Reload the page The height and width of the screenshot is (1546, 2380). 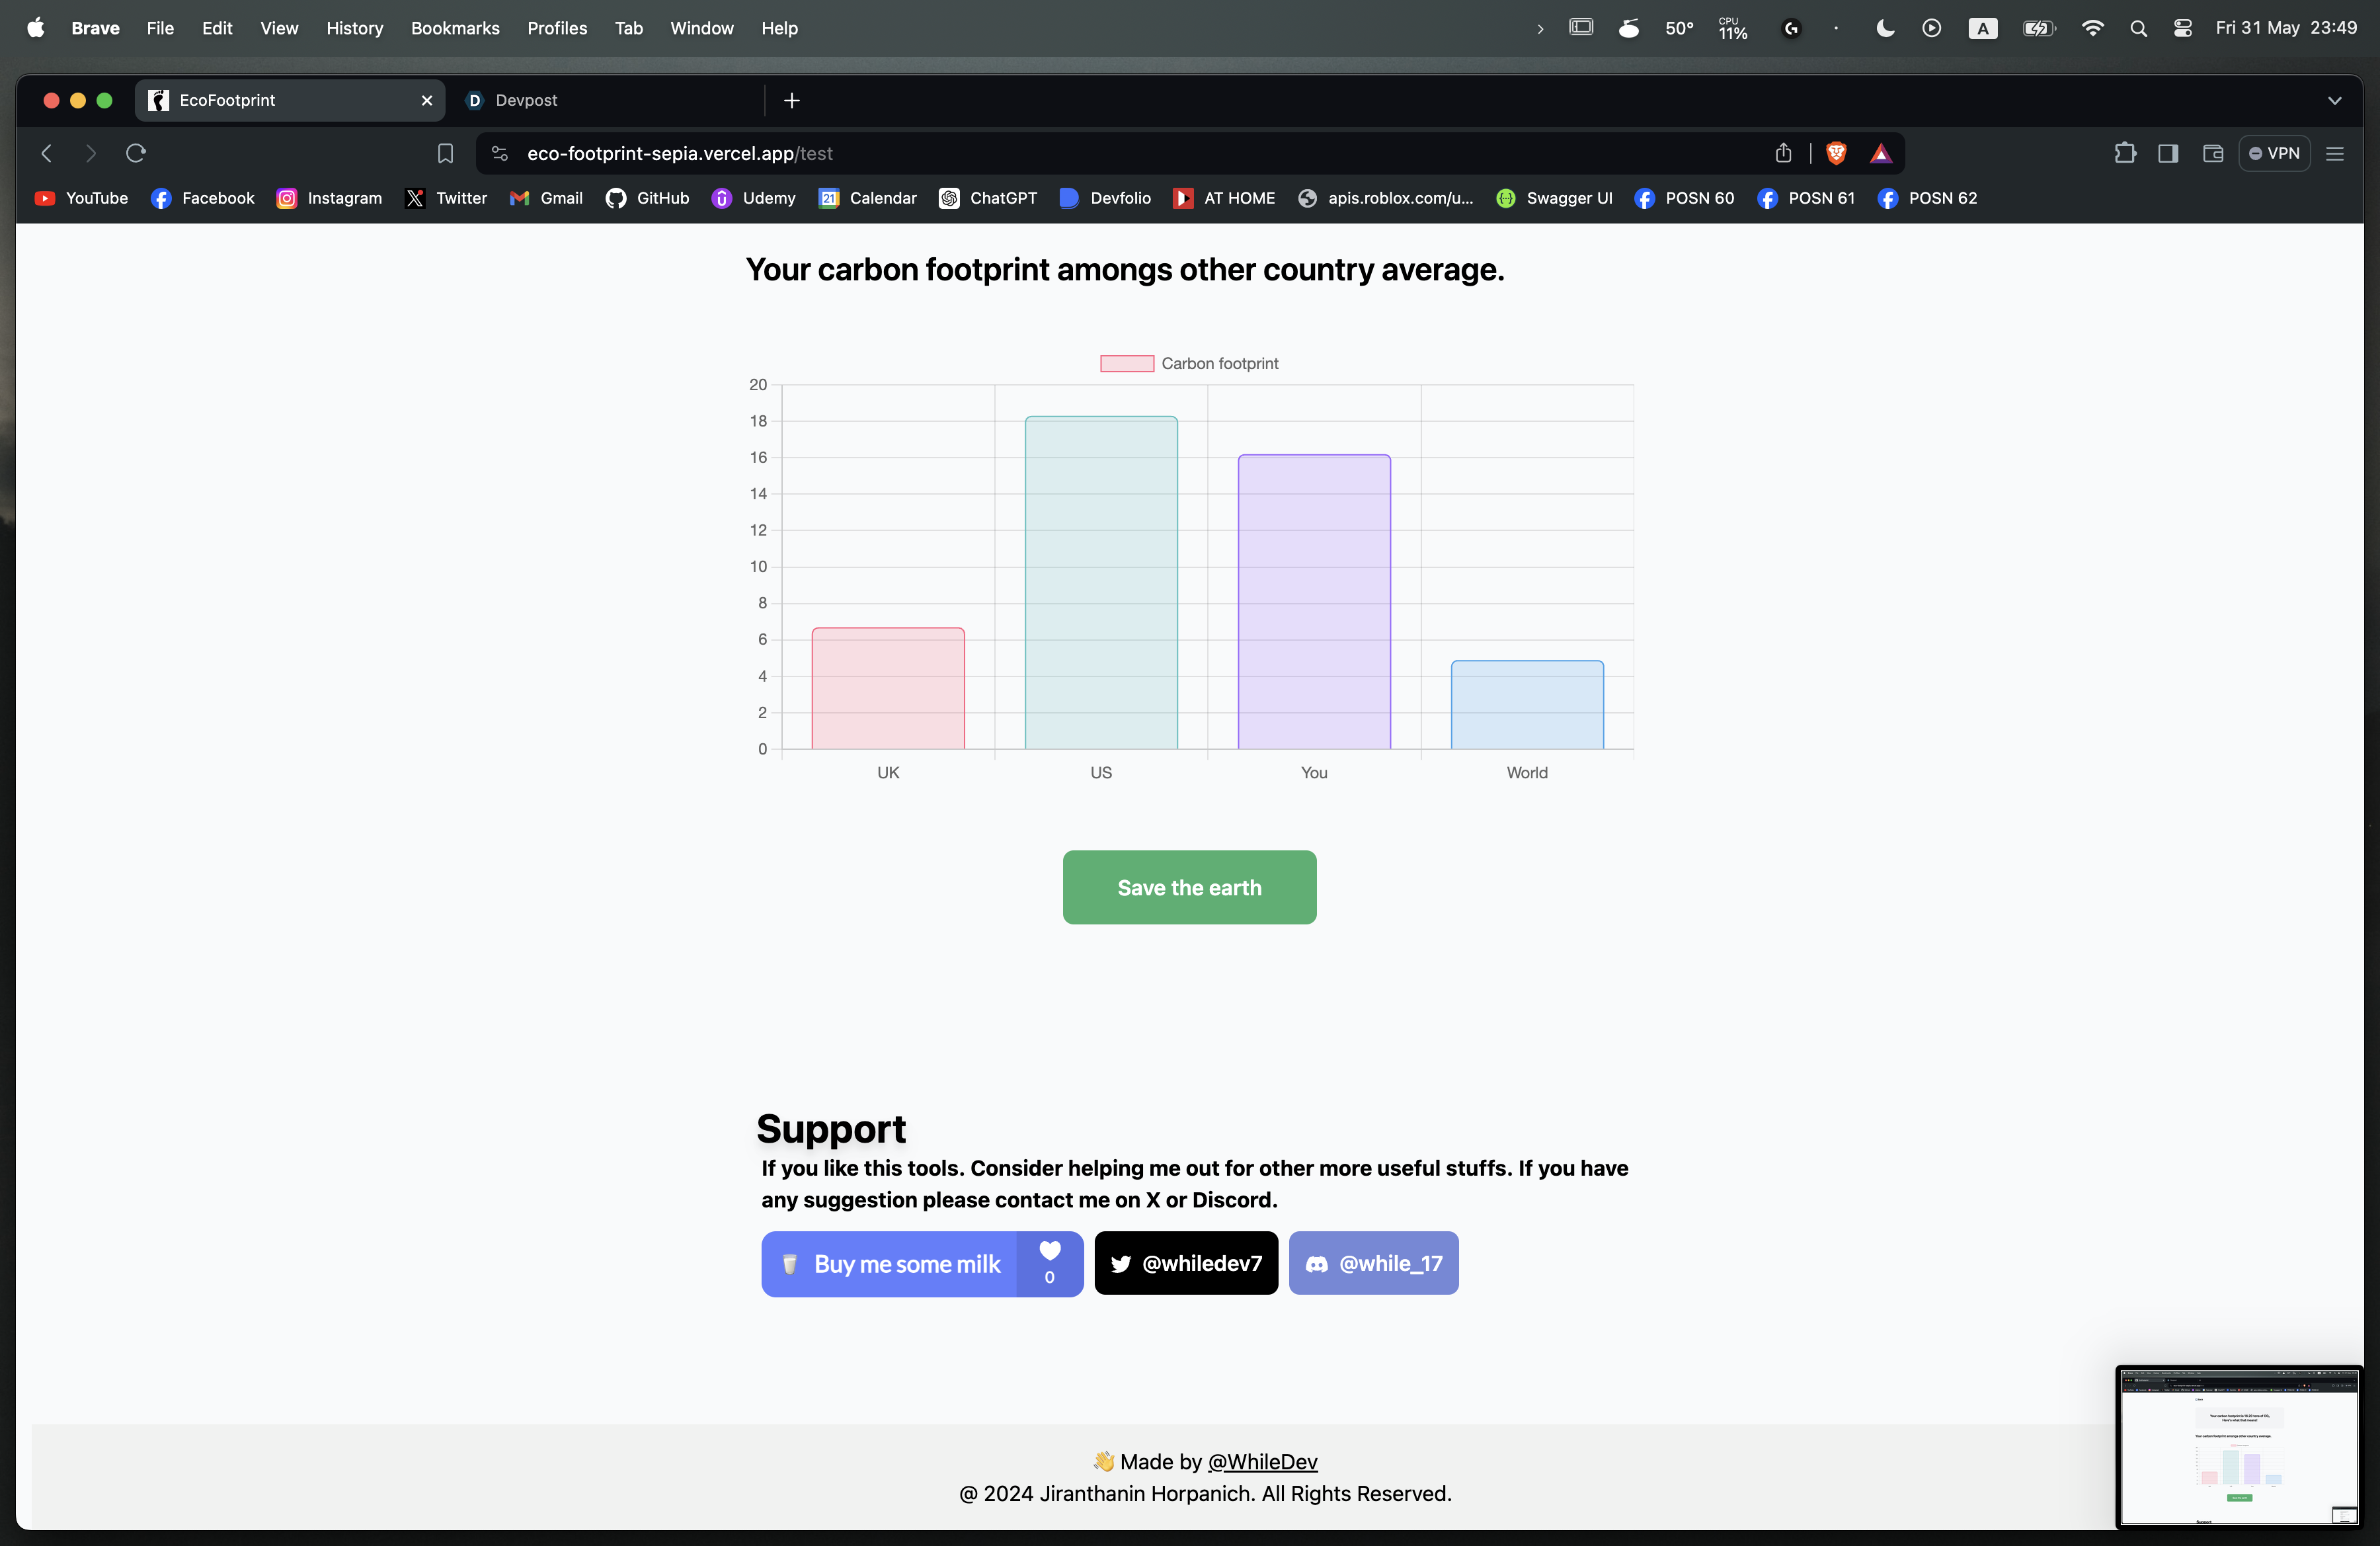pos(136,153)
